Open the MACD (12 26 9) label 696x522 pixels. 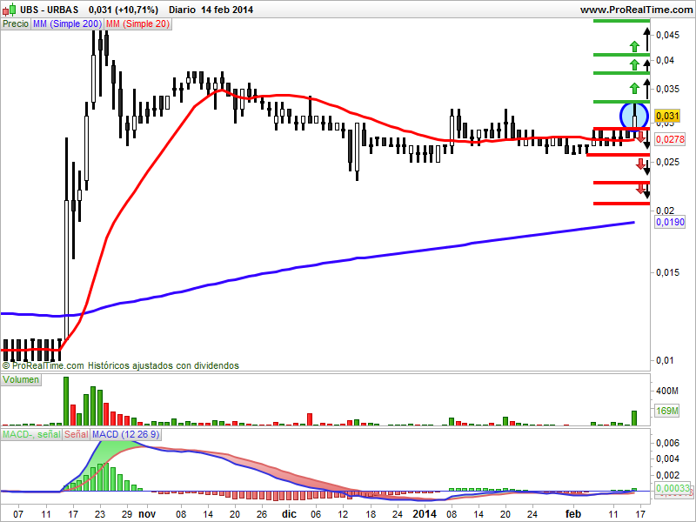point(125,434)
